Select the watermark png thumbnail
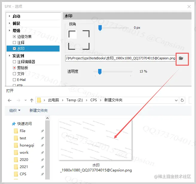 tap(95, 139)
